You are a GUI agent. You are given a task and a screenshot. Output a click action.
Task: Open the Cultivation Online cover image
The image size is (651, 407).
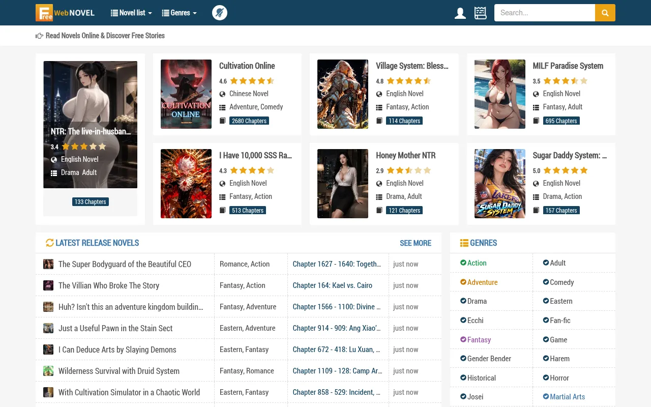click(186, 94)
